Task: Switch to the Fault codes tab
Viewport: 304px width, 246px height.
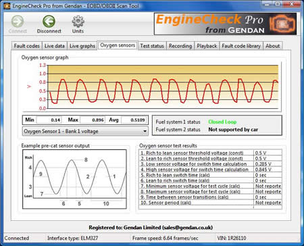Action: click(x=26, y=46)
